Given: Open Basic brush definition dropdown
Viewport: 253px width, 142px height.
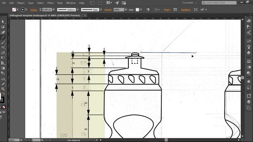Looking at the screenshot, I should click(x=101, y=9).
